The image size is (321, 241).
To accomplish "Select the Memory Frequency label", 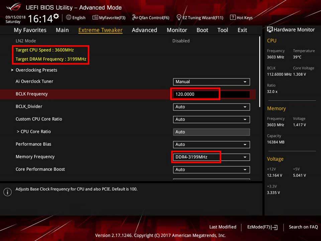I will coord(35,157).
